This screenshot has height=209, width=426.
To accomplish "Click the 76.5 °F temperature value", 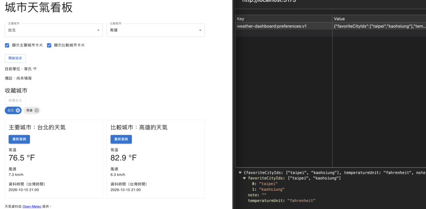I will click(x=22, y=158).
